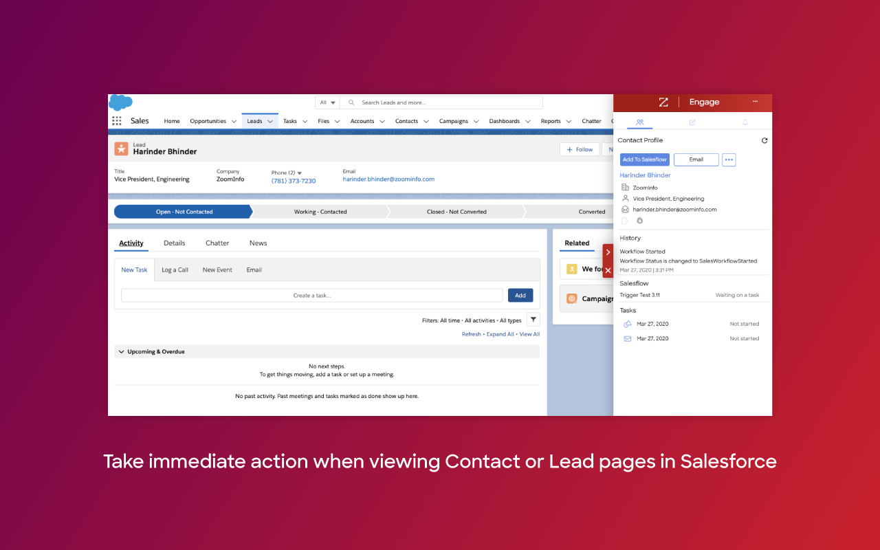Open the notifications bell in the Engage panel

point(745,122)
